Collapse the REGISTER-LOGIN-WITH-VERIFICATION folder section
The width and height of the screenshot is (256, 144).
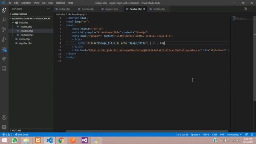pyautogui.click(x=31, y=18)
